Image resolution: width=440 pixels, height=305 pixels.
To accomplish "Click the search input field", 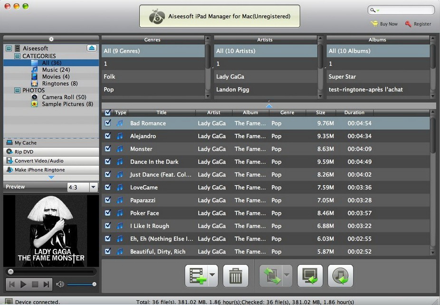I will point(405,10).
